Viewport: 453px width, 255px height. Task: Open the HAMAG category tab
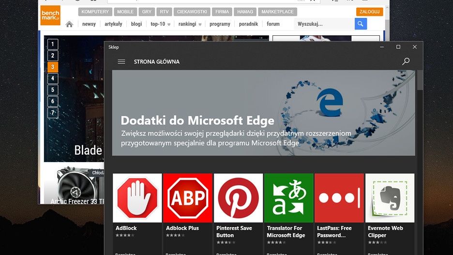click(x=245, y=12)
